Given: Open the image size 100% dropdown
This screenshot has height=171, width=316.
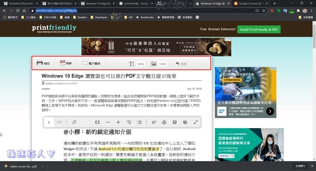Looking at the screenshot, I should tap(162, 64).
